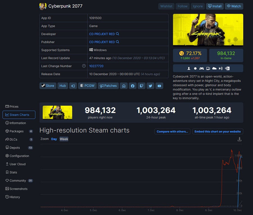Click the Remote Play icon with sound waves

pos(221,68)
